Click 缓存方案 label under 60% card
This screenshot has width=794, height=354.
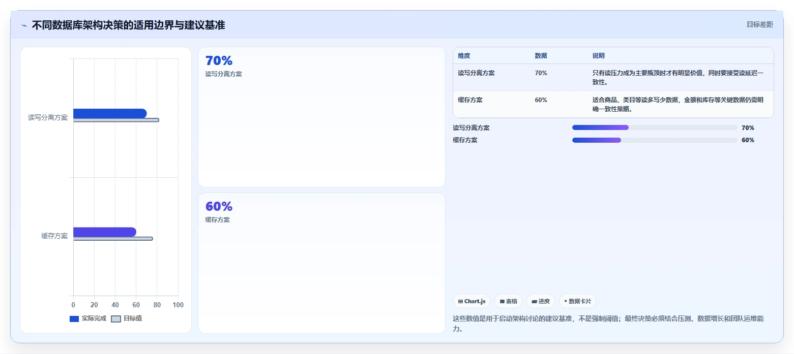(218, 220)
